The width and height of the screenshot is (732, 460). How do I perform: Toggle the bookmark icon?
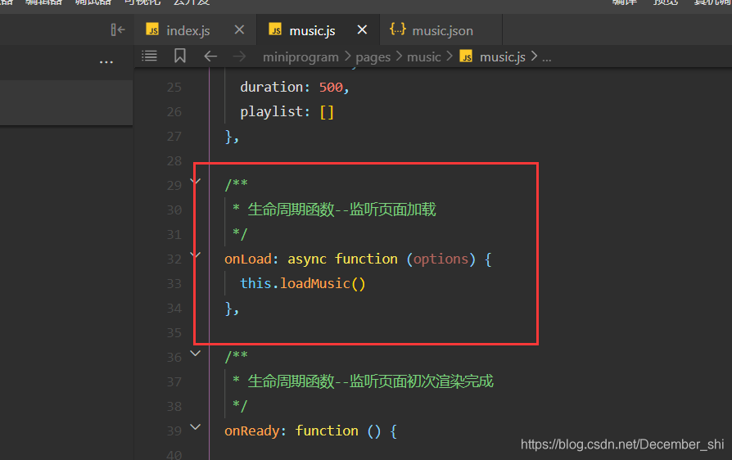(180, 56)
